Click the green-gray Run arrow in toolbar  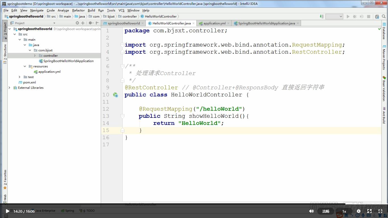point(348,16)
